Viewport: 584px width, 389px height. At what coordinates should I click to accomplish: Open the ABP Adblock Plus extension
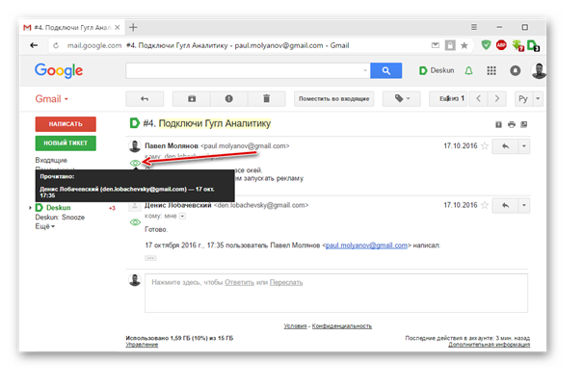pos(501,45)
